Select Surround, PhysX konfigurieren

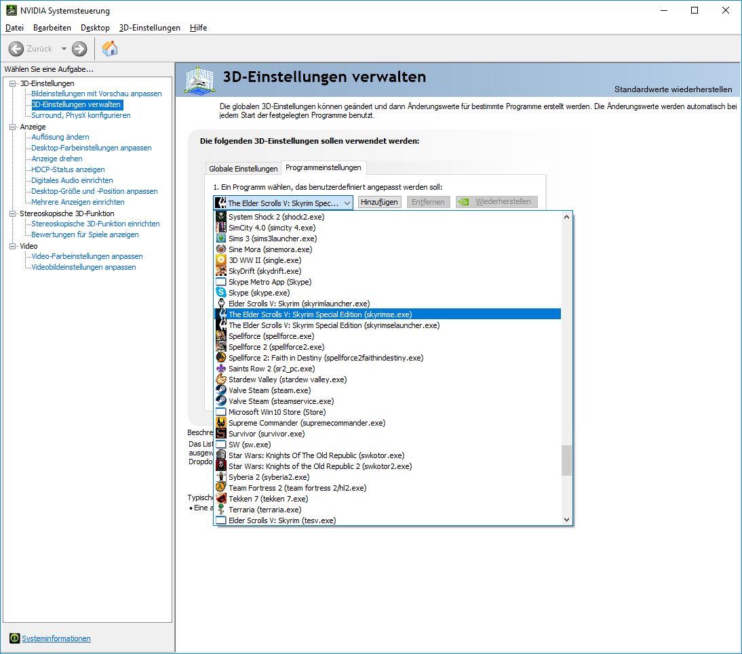tap(81, 115)
